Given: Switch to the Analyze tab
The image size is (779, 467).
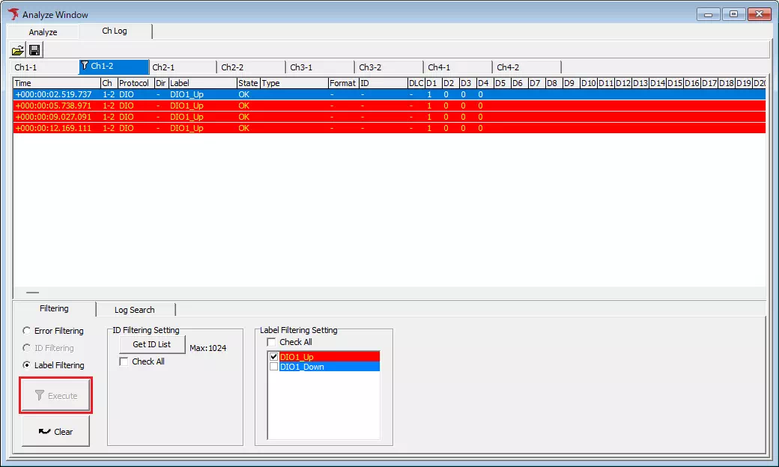Looking at the screenshot, I should coord(42,31).
